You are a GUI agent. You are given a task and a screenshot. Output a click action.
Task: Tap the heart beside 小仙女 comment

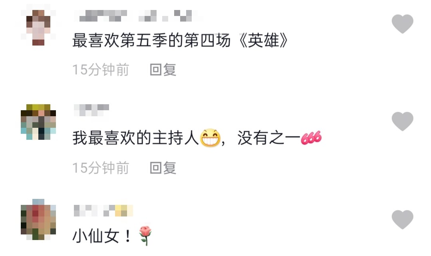(x=402, y=220)
